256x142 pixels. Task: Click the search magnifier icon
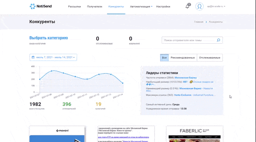[x=218, y=40]
